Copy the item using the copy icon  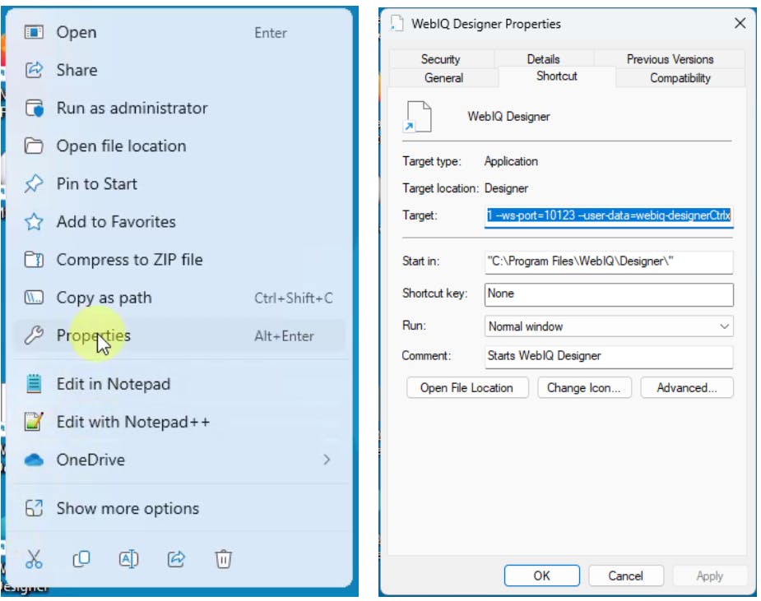[81, 559]
